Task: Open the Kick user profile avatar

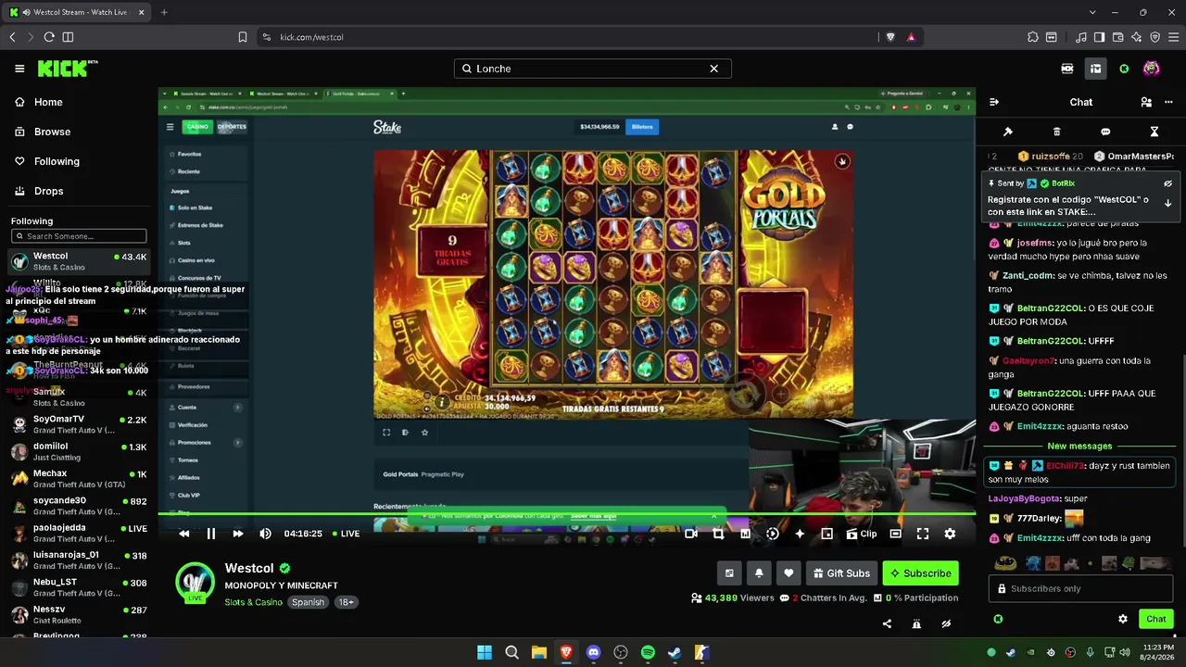Action: click(1151, 69)
